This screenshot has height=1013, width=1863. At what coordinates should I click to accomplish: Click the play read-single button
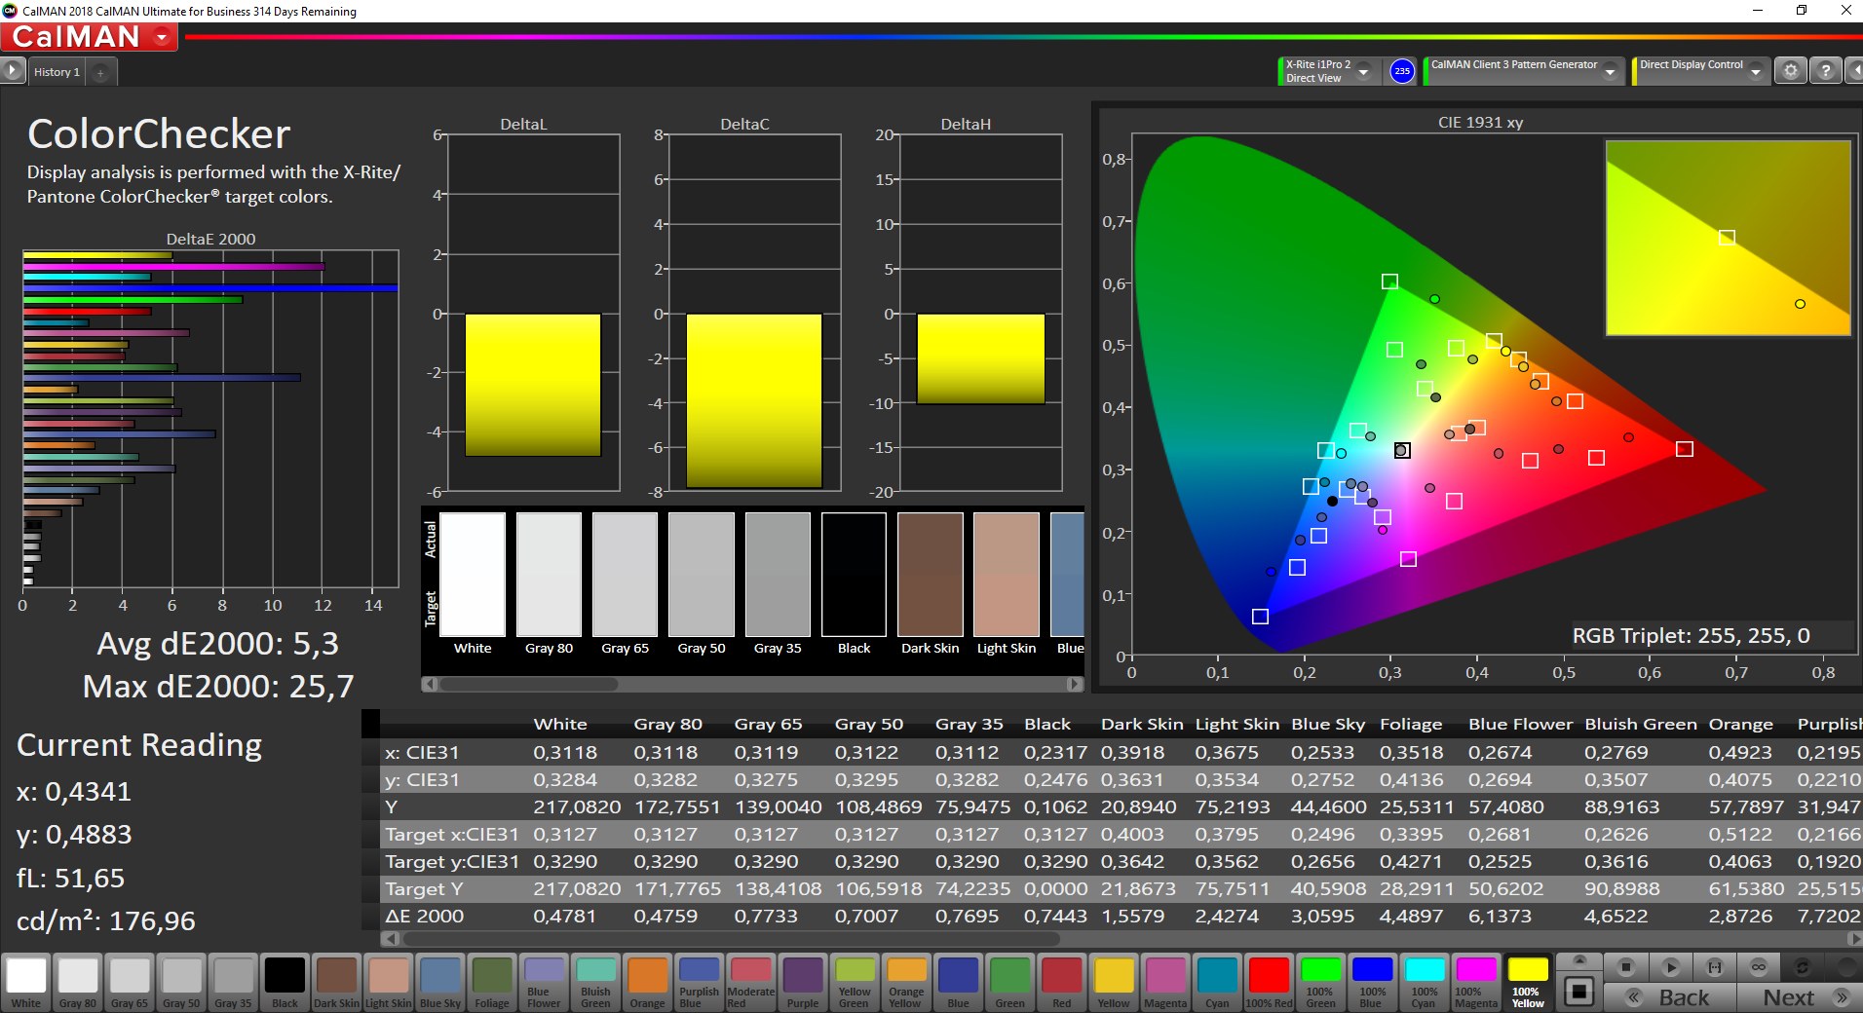click(1670, 967)
